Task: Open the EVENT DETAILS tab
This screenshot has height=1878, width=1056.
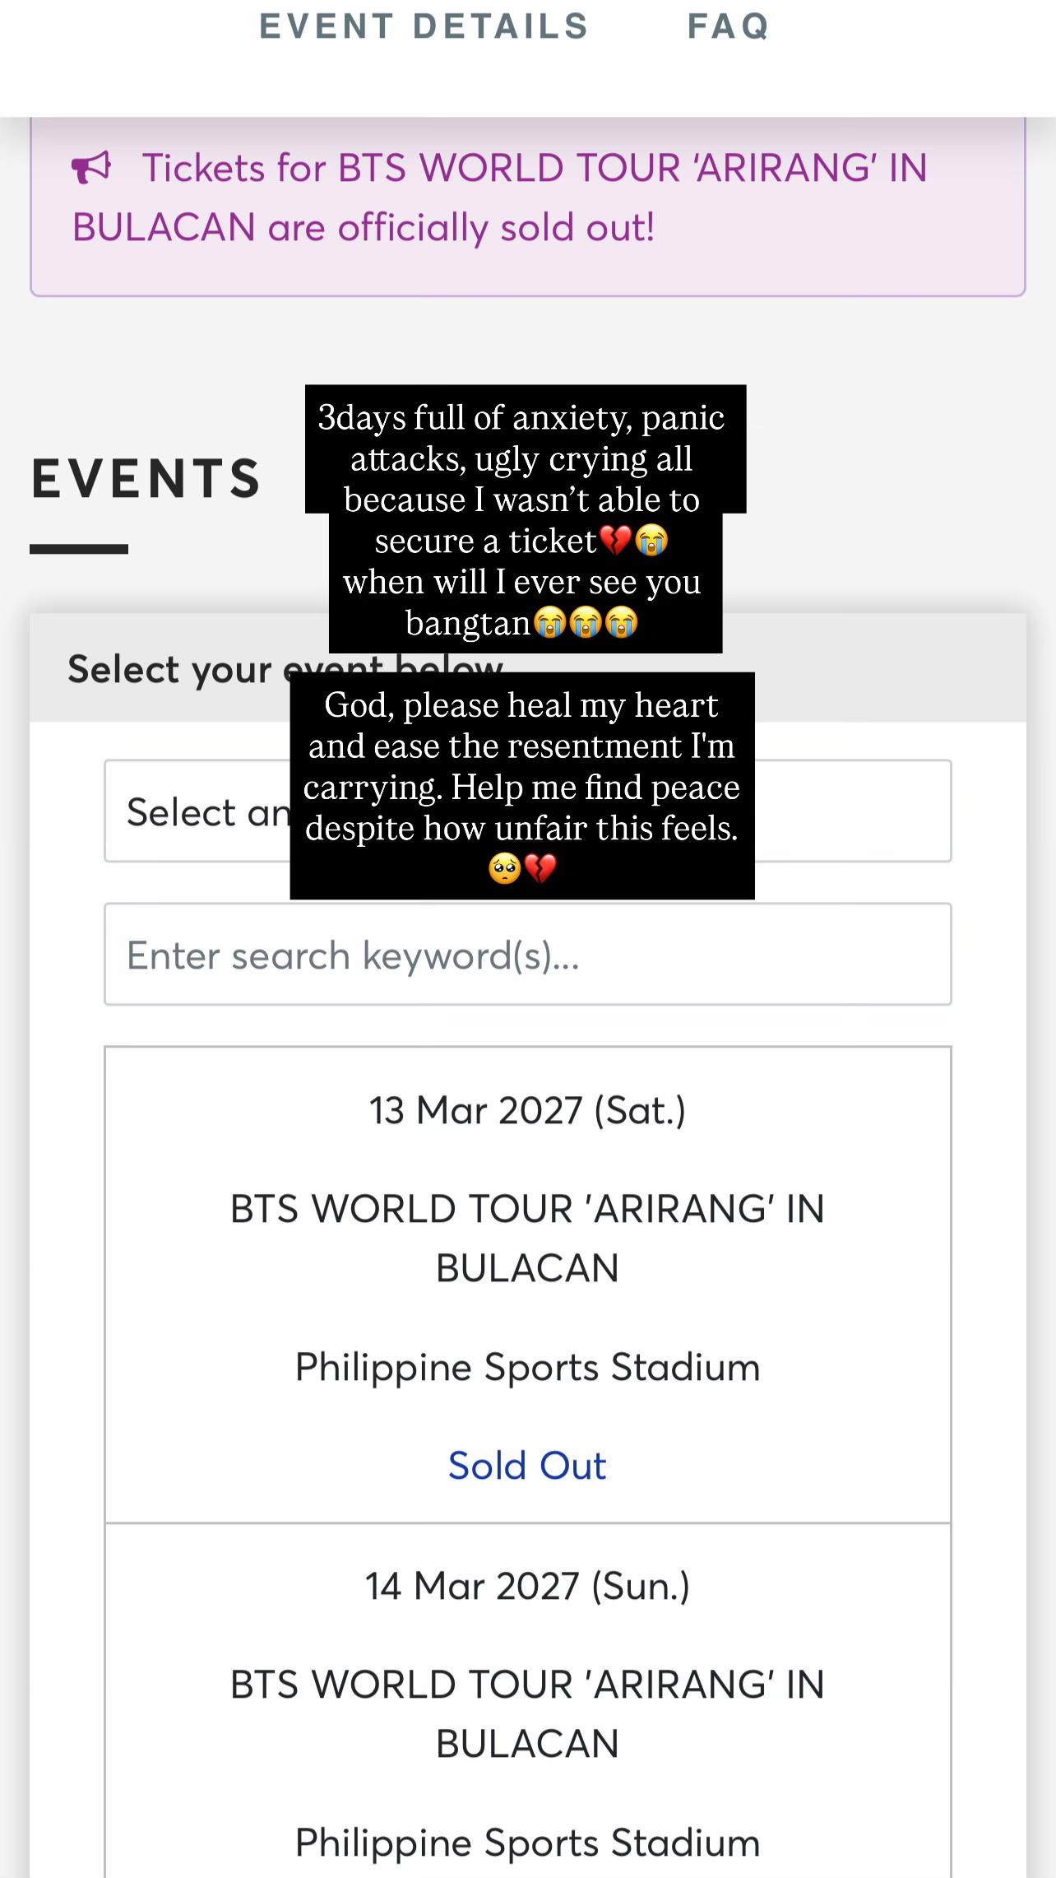Action: [x=424, y=26]
